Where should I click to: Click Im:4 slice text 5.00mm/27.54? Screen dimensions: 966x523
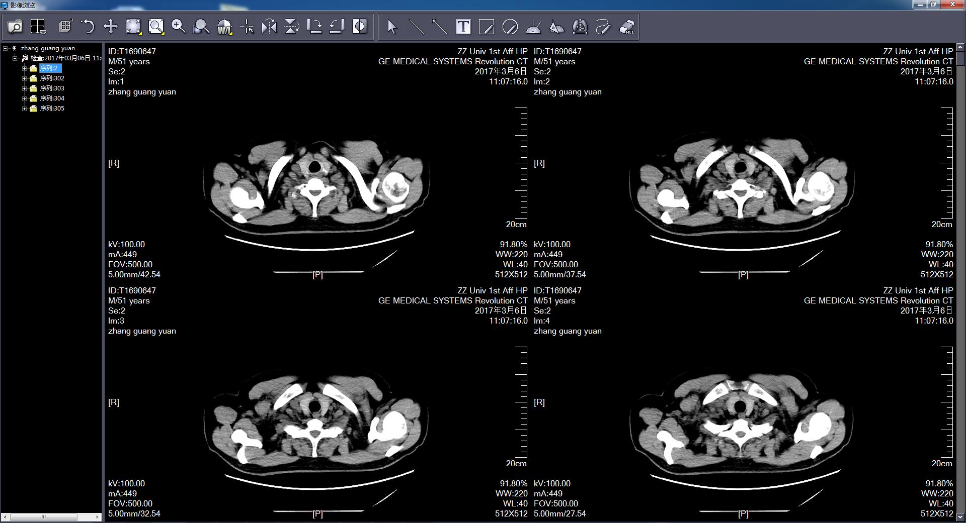[x=559, y=514]
